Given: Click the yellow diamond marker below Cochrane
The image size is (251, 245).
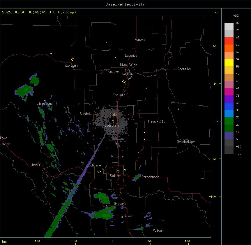Looking at the screenshot, I should click(99, 172).
